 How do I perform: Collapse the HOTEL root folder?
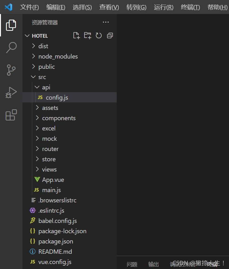[27, 36]
